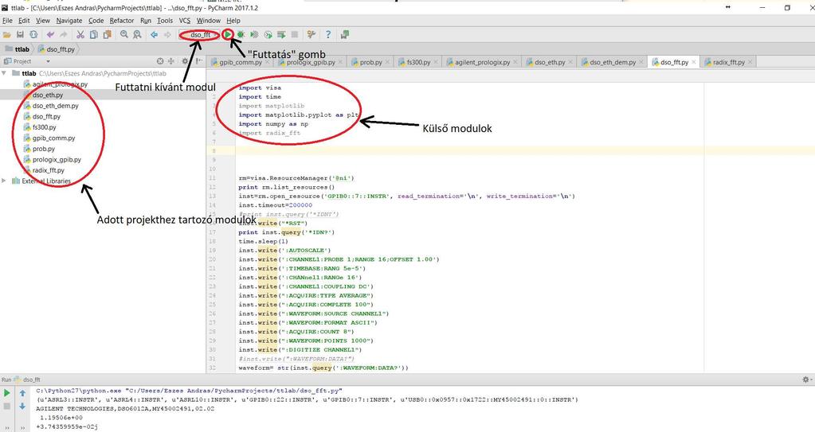Hide the Project panel with hide icon
Image resolution: width=815 pixels, height=432 pixels.
coord(200,61)
